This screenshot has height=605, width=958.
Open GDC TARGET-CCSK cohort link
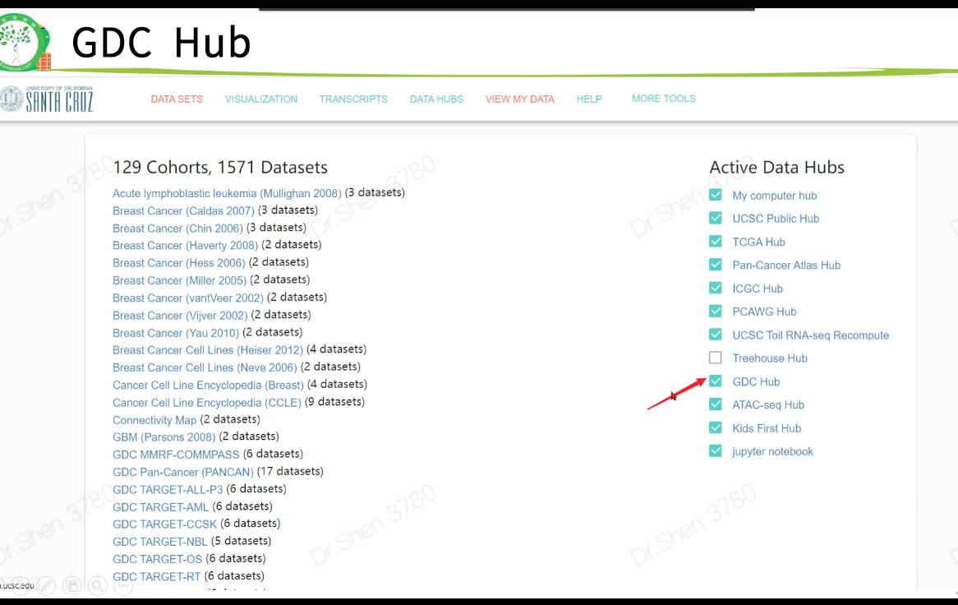click(165, 524)
